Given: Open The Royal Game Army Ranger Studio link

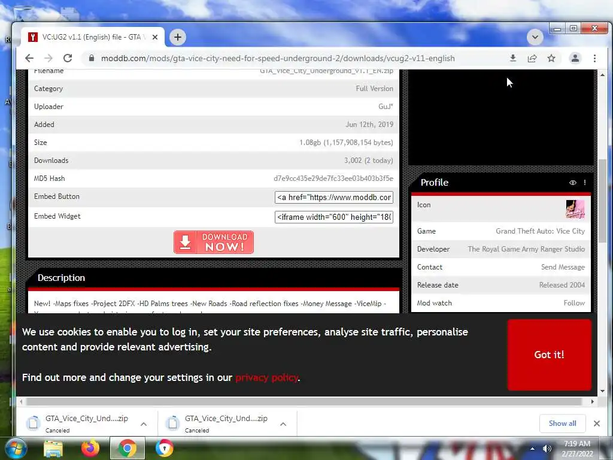Looking at the screenshot, I should [526, 249].
